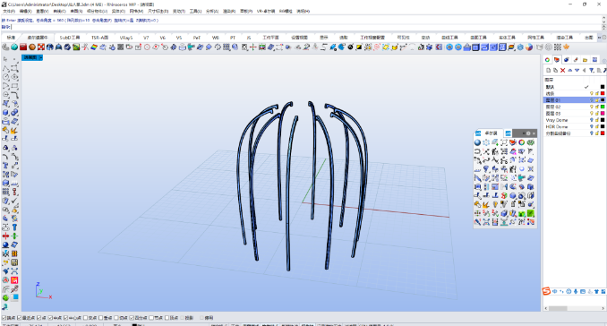The width and height of the screenshot is (607, 326).
Task: Click the magenta color swatch of 图层 03
Action: (x=603, y=114)
